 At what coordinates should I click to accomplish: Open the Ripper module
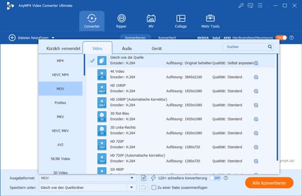pyautogui.click(x=121, y=21)
